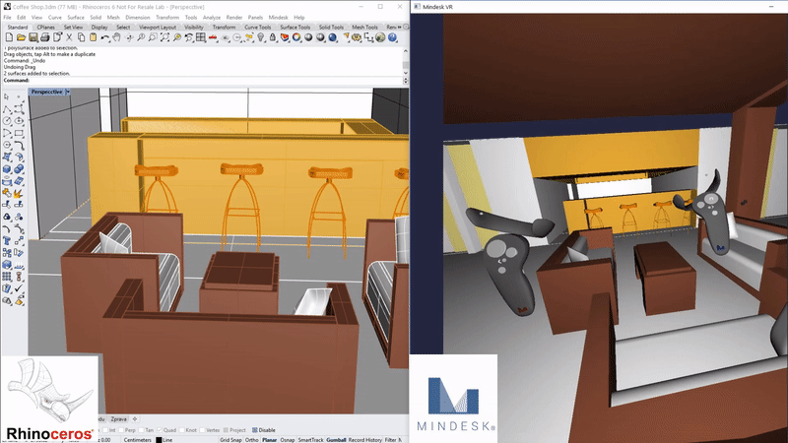Toggle Ortho mode in status bar

pyautogui.click(x=252, y=440)
